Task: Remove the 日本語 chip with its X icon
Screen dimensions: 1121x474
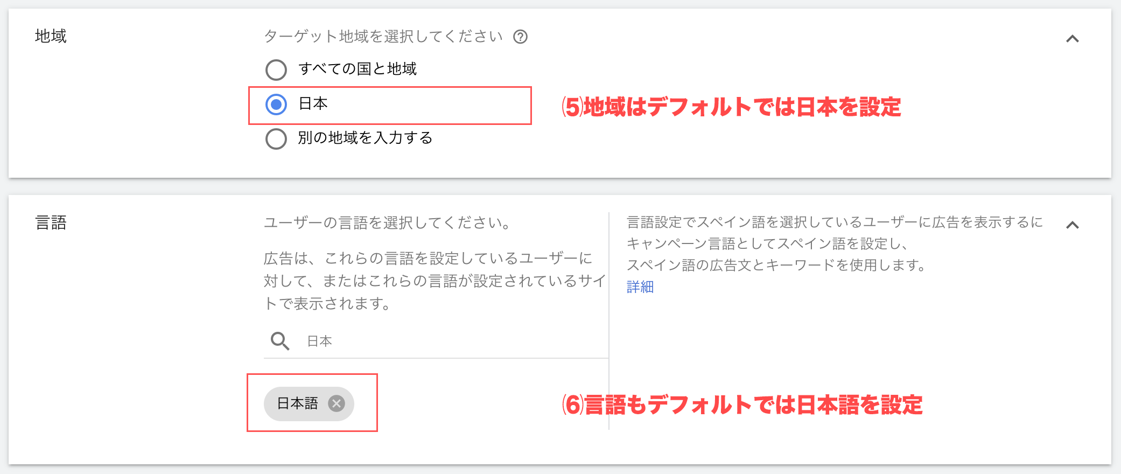Action: pos(337,403)
